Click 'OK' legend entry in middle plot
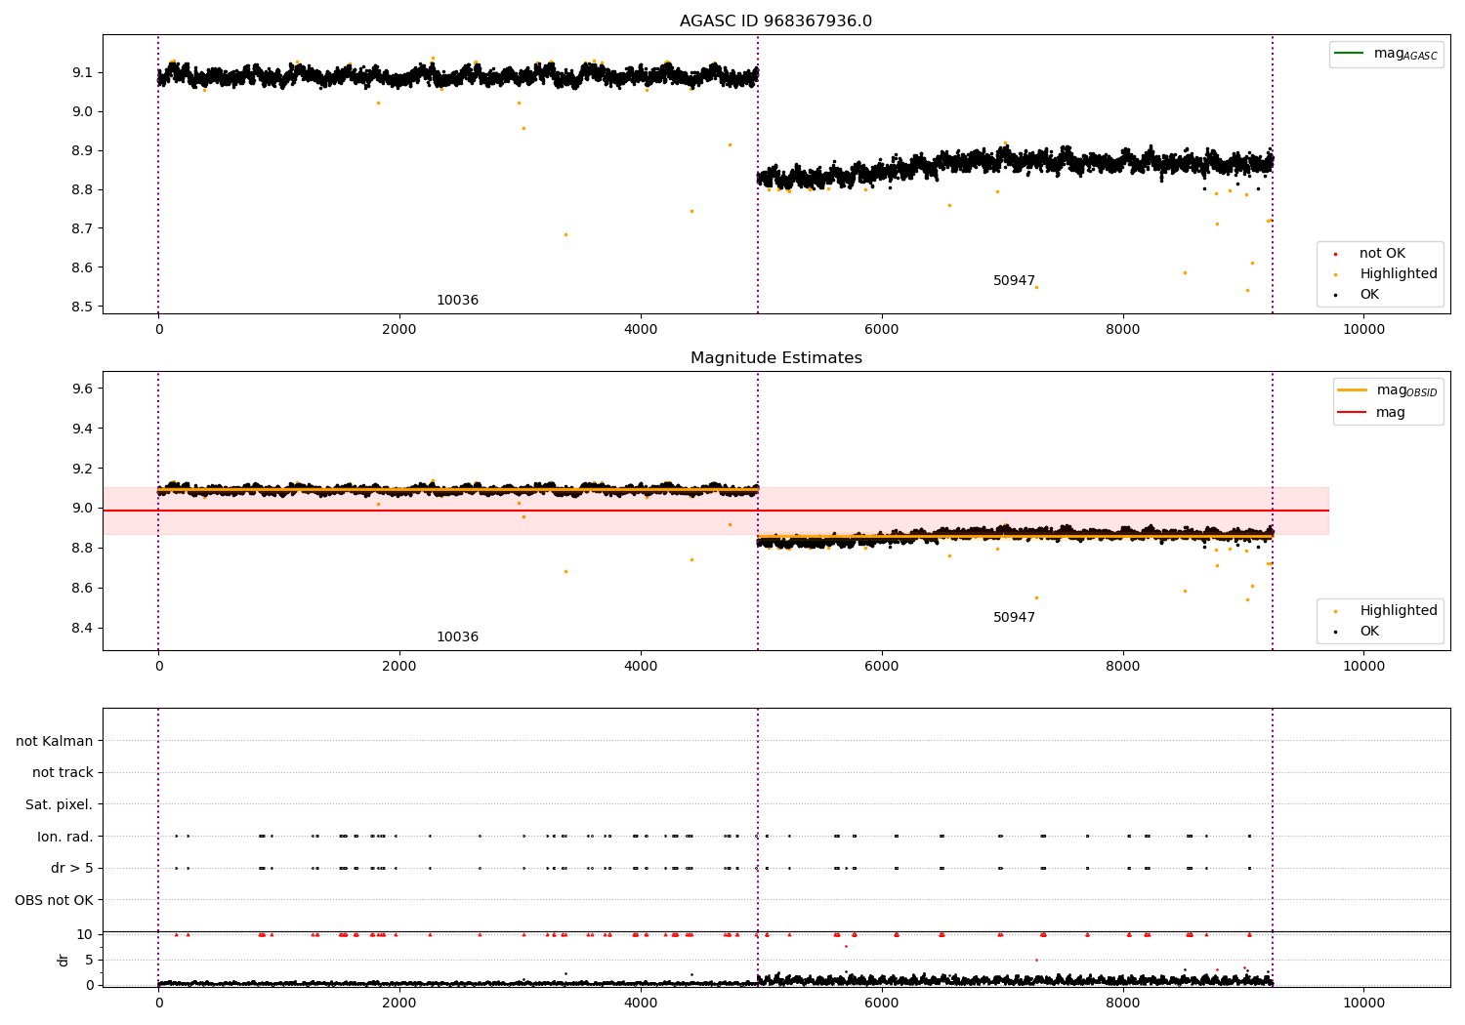Viewport: 1465px width, 1025px height. [x=1369, y=632]
